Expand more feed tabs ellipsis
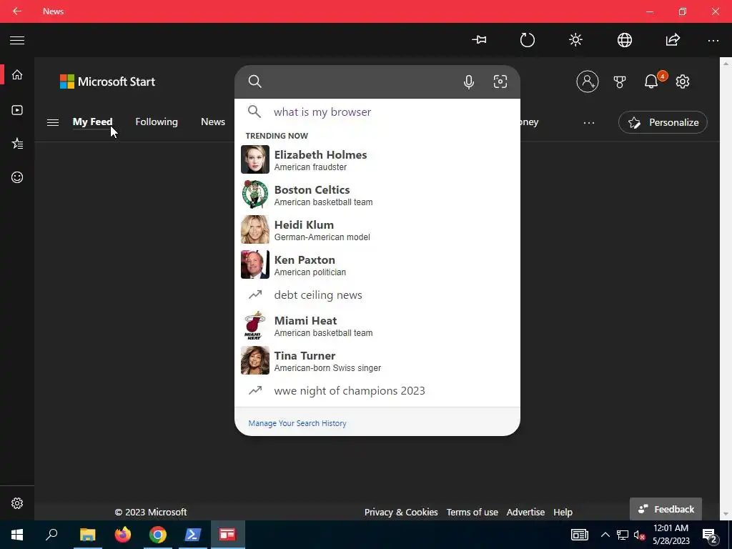The height and width of the screenshot is (549, 732). (x=589, y=123)
